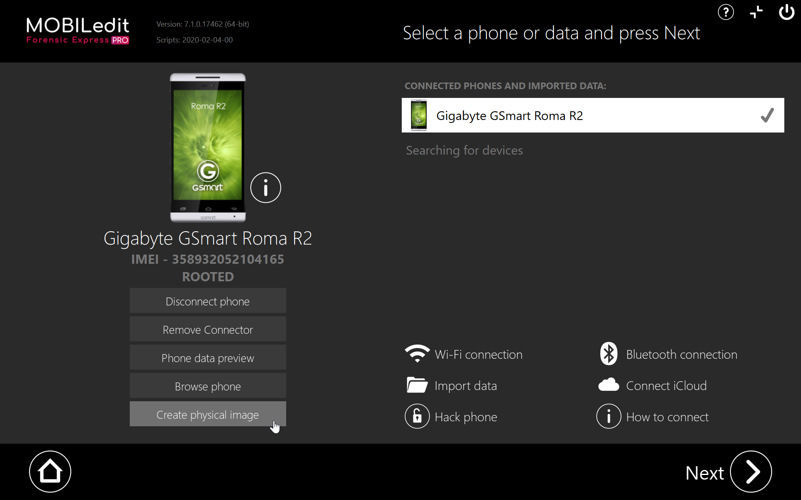Click Browse phone button
Screen dimensions: 801x500
click(x=208, y=386)
